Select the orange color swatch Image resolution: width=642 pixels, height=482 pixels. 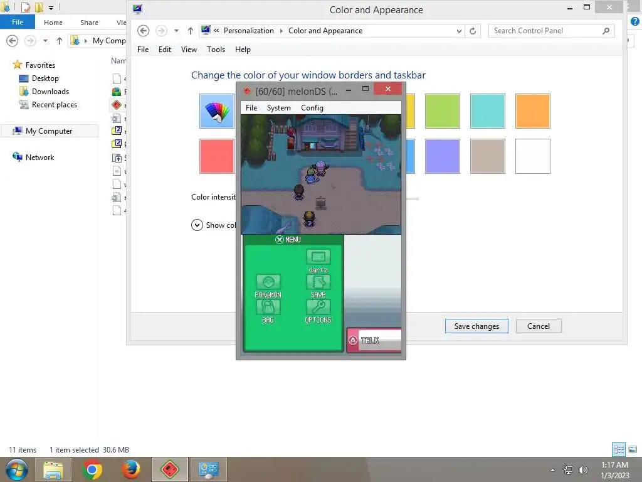[533, 111]
